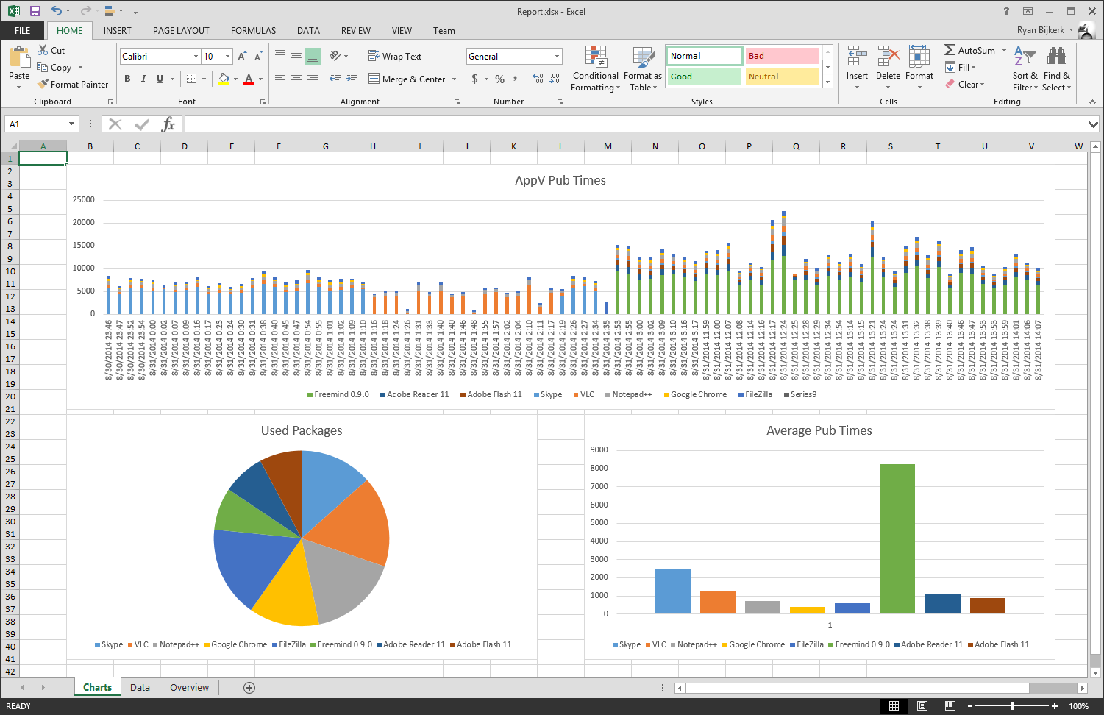Viewport: 1104px width, 715px height.
Task: Click the Copy icon
Action: [x=43, y=67]
